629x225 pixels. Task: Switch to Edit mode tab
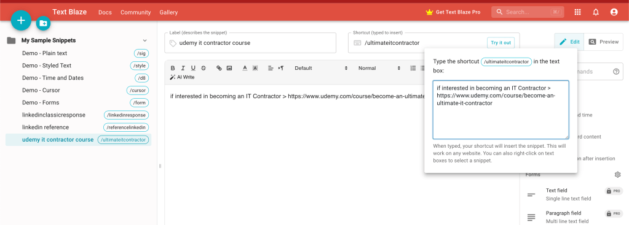click(569, 42)
